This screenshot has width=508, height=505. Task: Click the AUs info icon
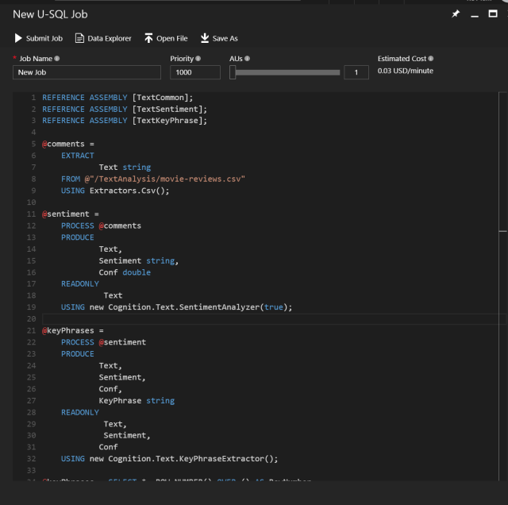(x=248, y=59)
